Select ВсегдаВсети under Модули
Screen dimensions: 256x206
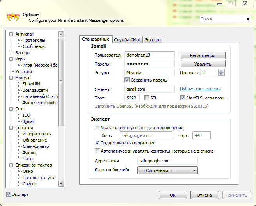(x=35, y=90)
